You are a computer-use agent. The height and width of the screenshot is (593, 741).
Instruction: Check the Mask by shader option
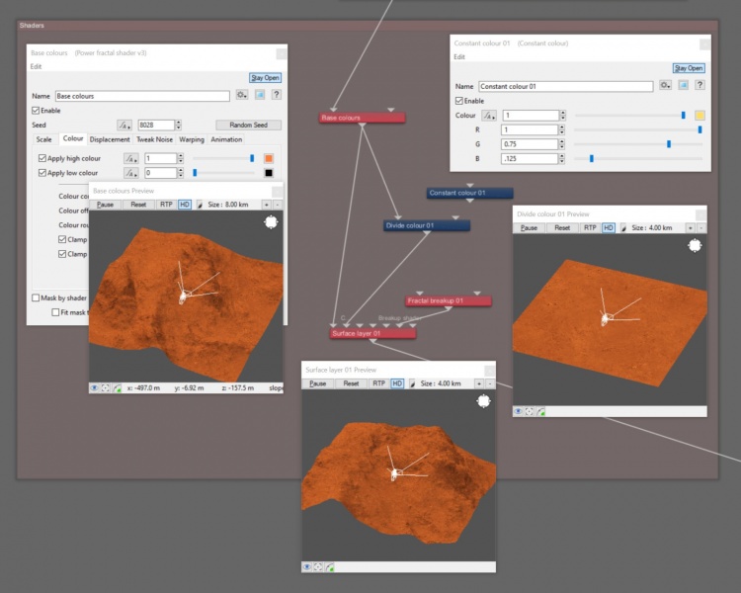click(x=36, y=297)
